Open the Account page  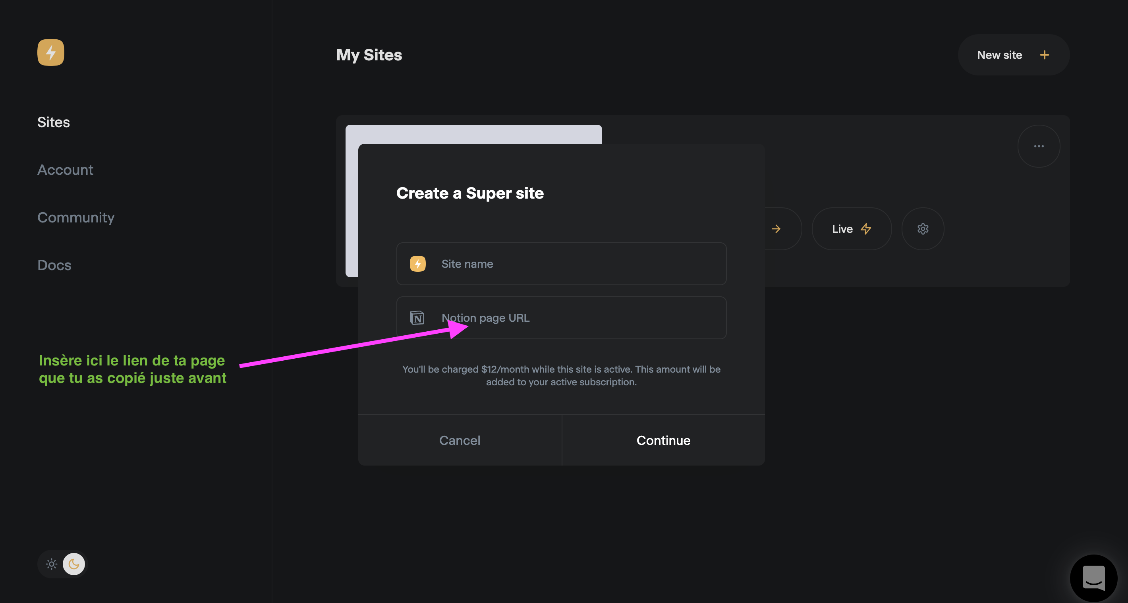point(65,170)
